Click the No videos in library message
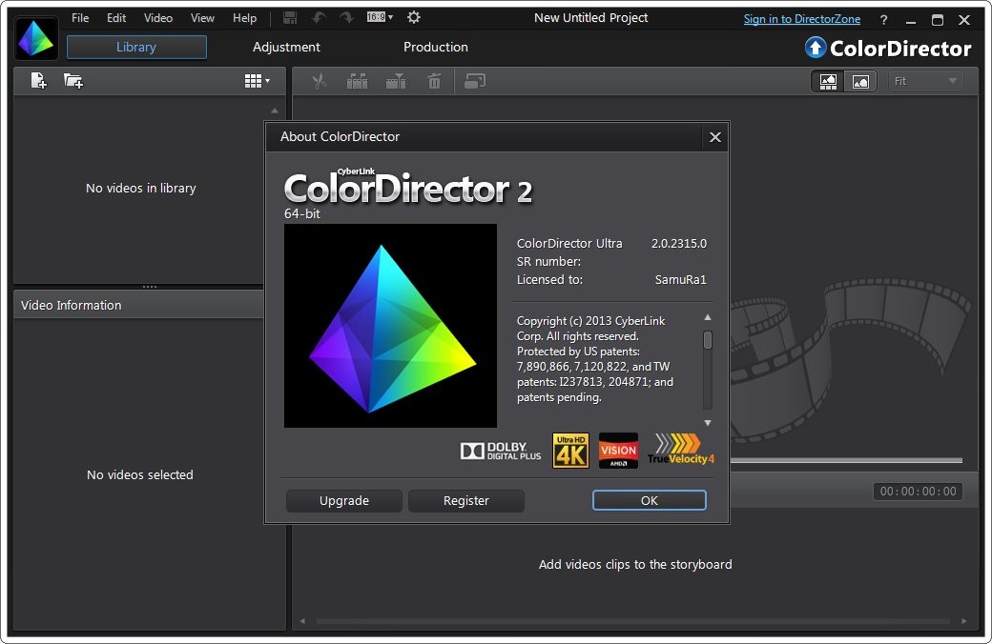 141,189
